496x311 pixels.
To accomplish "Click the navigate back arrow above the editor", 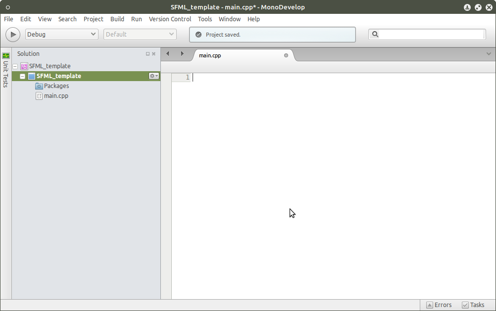I will click(167, 53).
